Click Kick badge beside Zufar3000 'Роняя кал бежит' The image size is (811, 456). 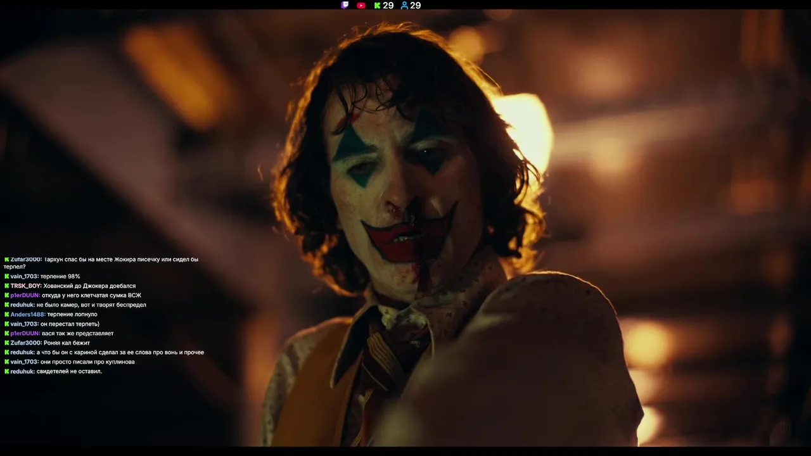coord(6,343)
